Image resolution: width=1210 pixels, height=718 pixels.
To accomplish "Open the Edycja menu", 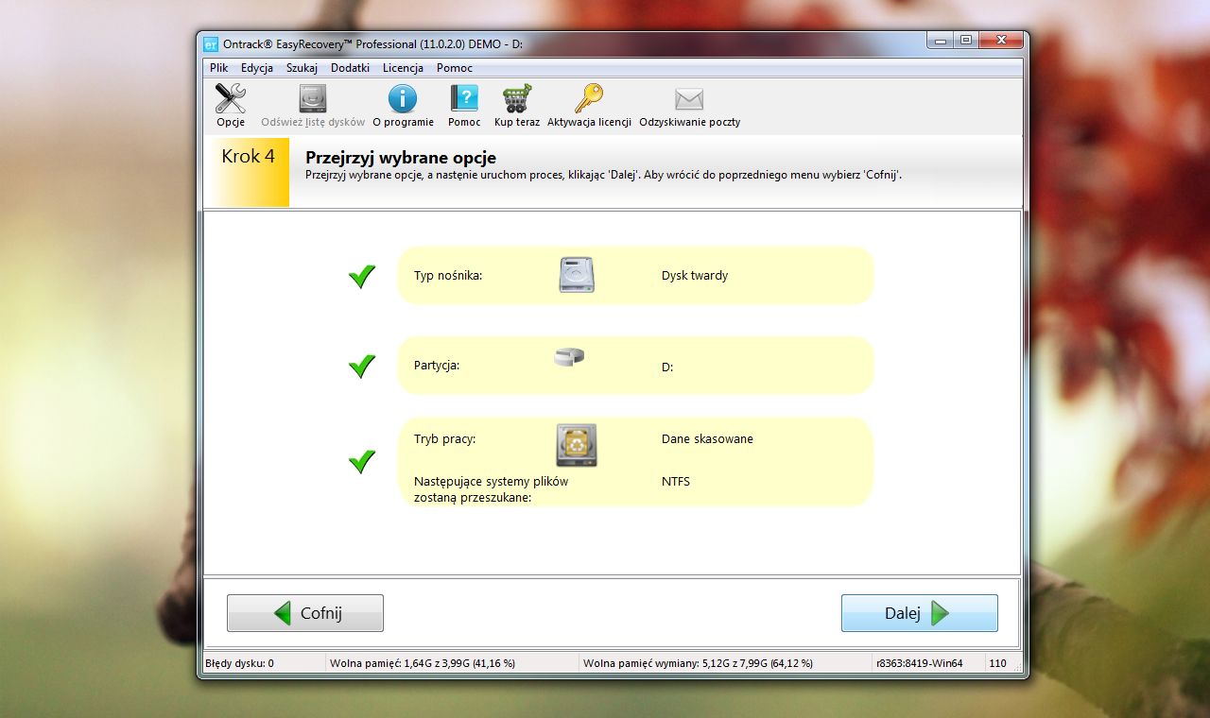I will coord(257,68).
